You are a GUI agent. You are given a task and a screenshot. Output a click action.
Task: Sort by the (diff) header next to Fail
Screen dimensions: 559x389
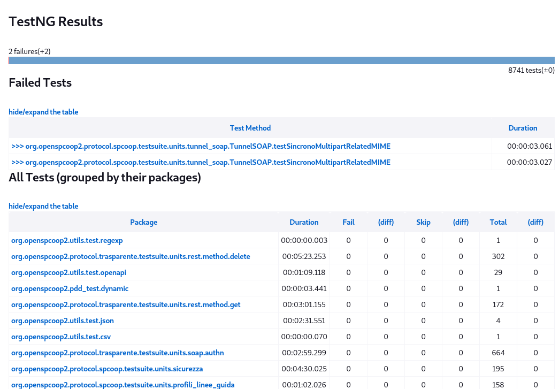pyautogui.click(x=386, y=222)
